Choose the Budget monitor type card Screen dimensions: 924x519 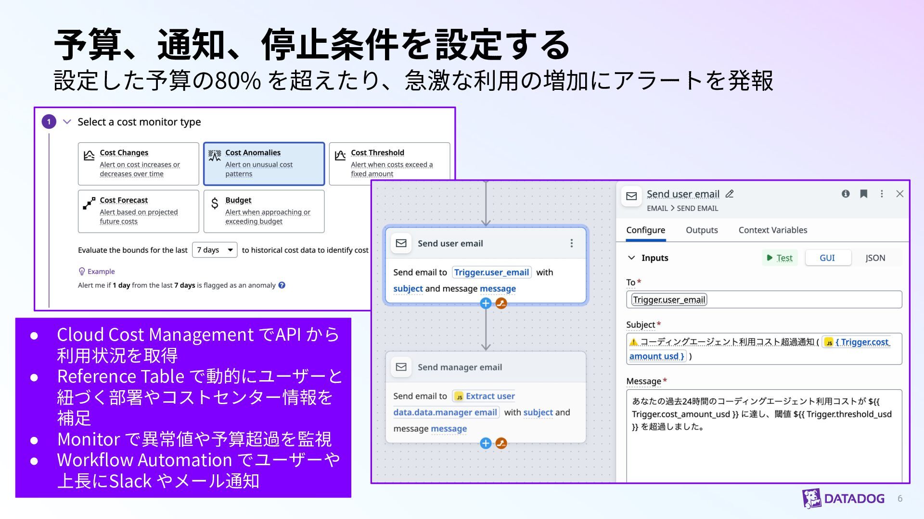point(264,211)
